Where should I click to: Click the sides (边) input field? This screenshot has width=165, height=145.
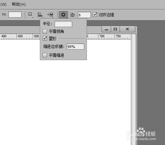84,15
